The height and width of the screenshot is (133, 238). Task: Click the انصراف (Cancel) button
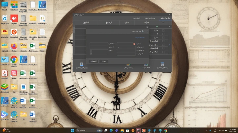94,61
